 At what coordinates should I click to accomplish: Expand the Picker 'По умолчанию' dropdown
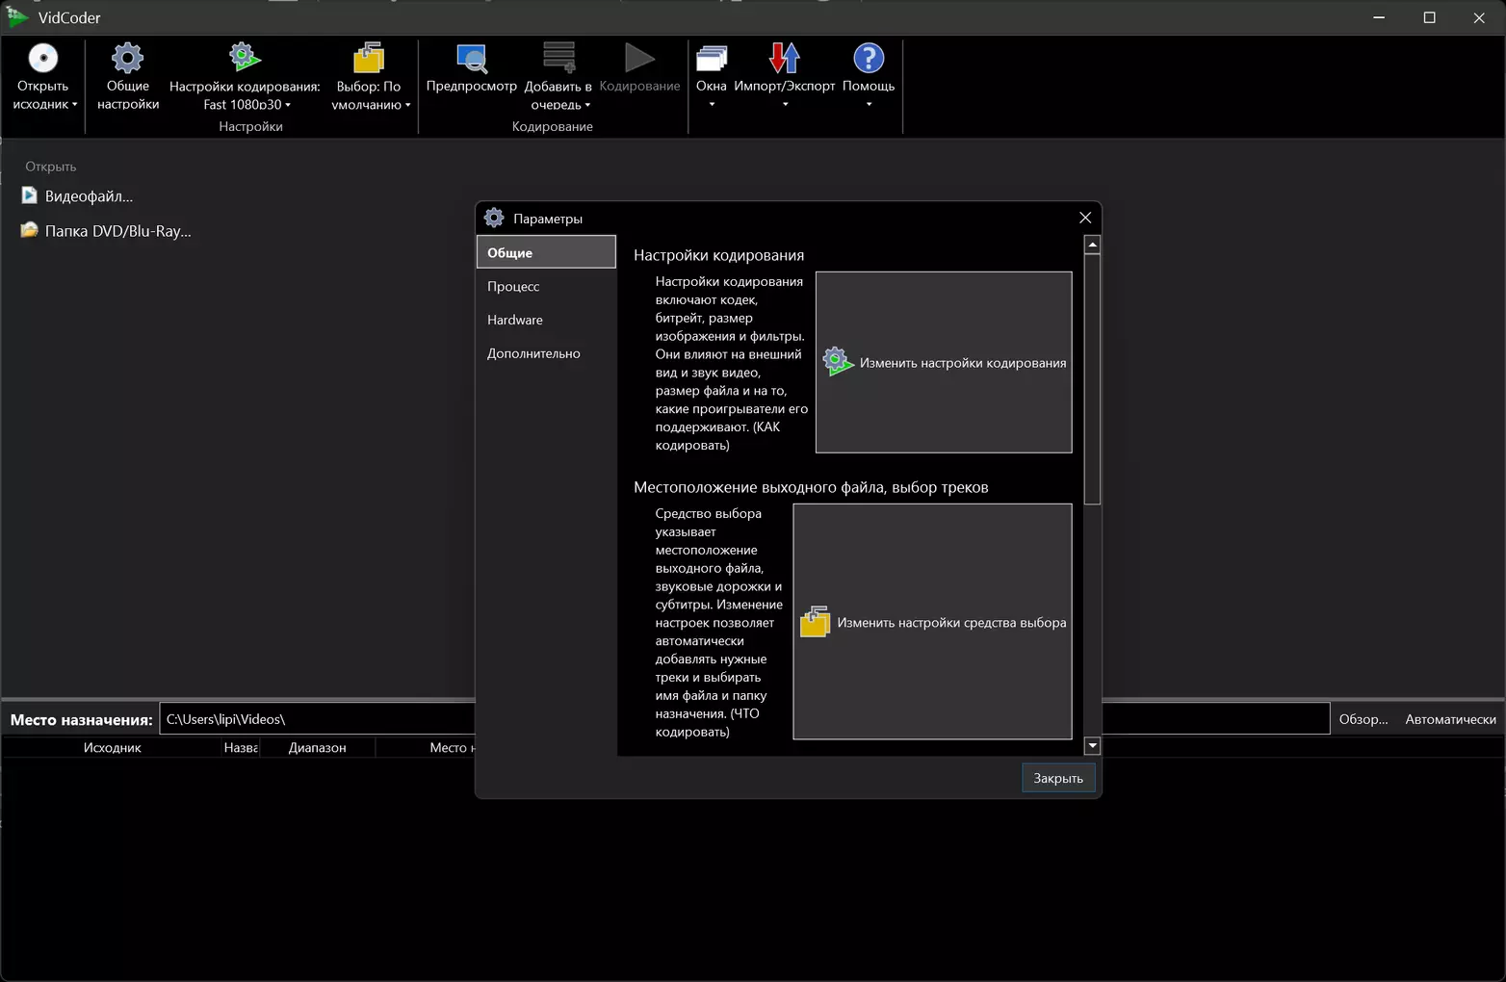click(407, 105)
